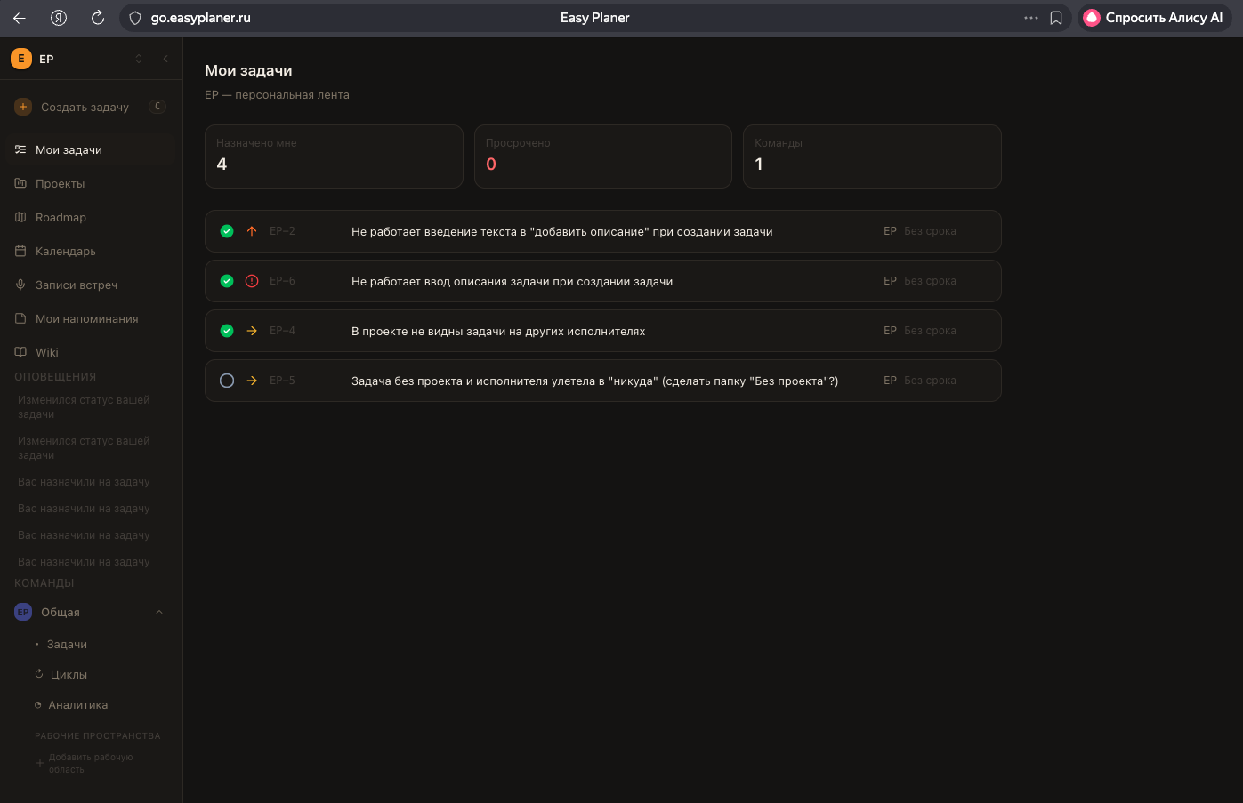Click the Циклы cycle icon under Общая

[x=37, y=674]
